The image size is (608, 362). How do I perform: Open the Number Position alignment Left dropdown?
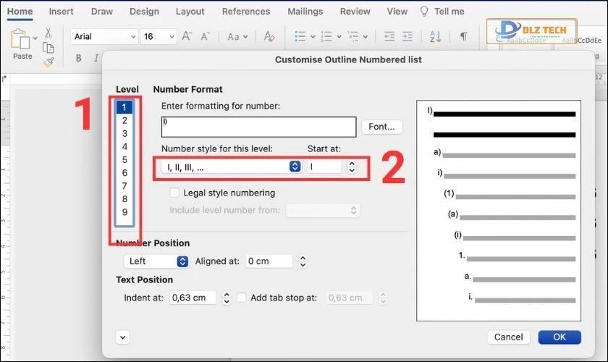156,261
